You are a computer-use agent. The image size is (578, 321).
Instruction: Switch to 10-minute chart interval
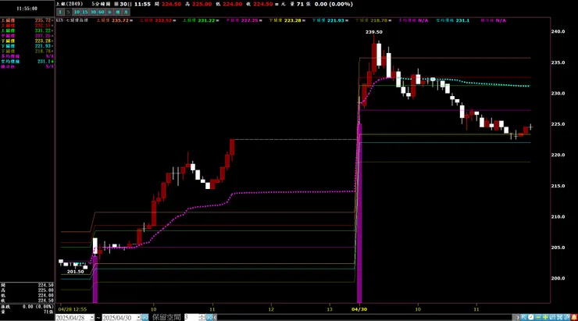click(x=77, y=12)
